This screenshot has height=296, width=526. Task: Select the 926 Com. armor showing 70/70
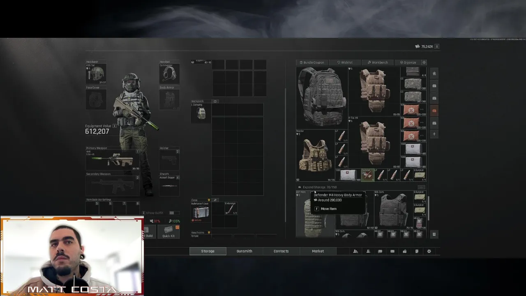(393, 210)
